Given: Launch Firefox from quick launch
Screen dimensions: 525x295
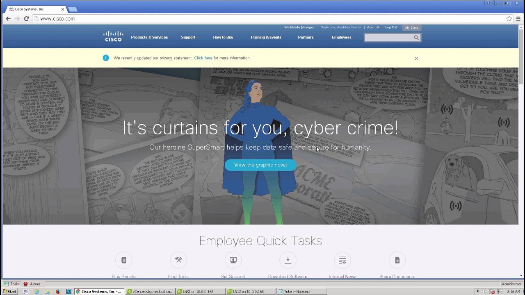Looking at the screenshot, I should pos(57,292).
